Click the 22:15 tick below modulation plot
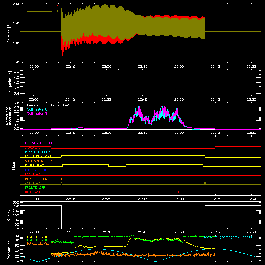Image resolution: width=265 pixels, height=265 pixels. click(x=70, y=133)
